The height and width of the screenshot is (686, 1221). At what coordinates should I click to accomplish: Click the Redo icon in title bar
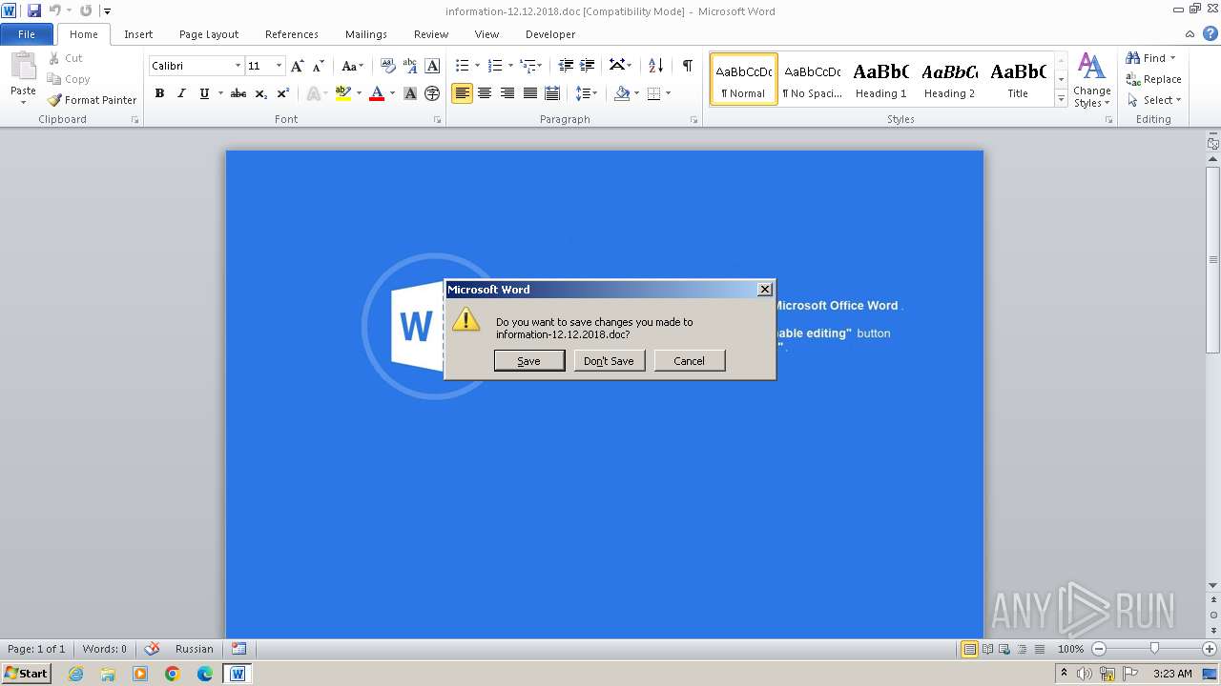(x=86, y=11)
